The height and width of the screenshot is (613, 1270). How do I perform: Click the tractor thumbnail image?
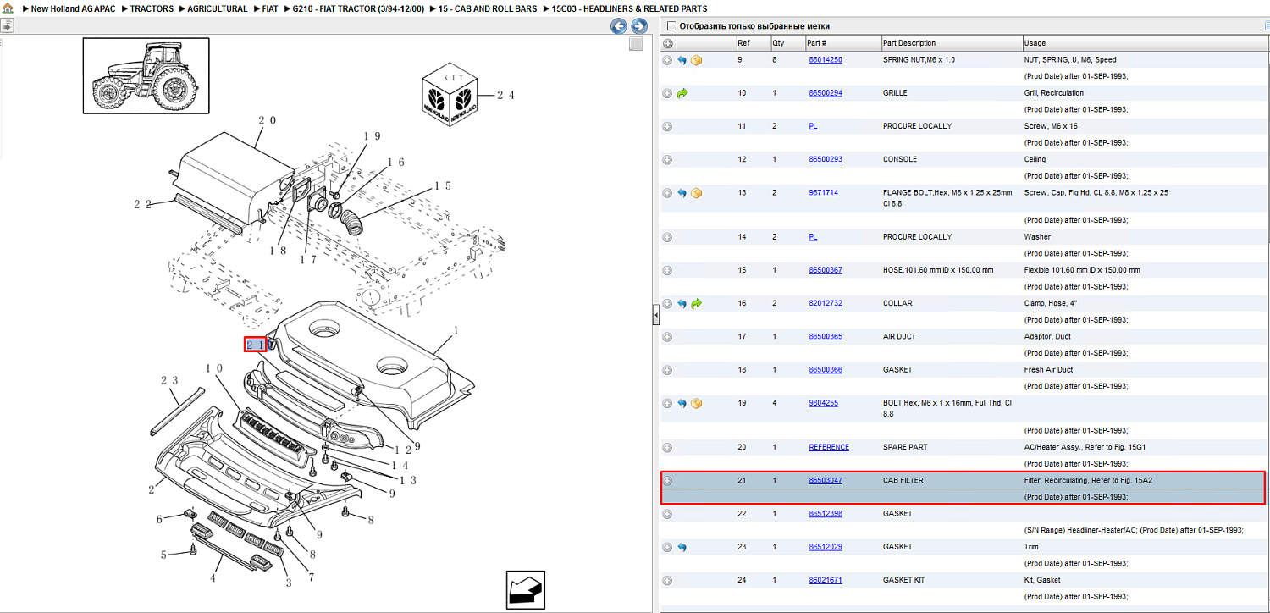point(146,75)
